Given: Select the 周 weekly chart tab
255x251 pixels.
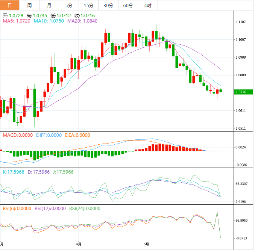Looking at the screenshot, I should tap(29, 5).
